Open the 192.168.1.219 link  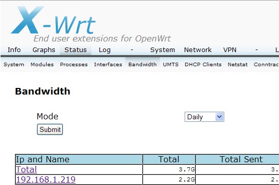46,179
